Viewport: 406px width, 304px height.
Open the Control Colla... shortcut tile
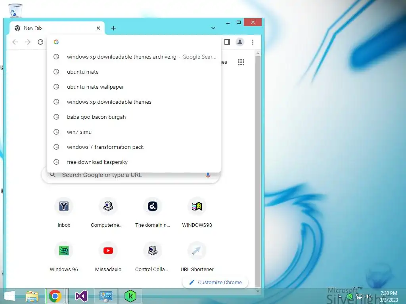[153, 257]
